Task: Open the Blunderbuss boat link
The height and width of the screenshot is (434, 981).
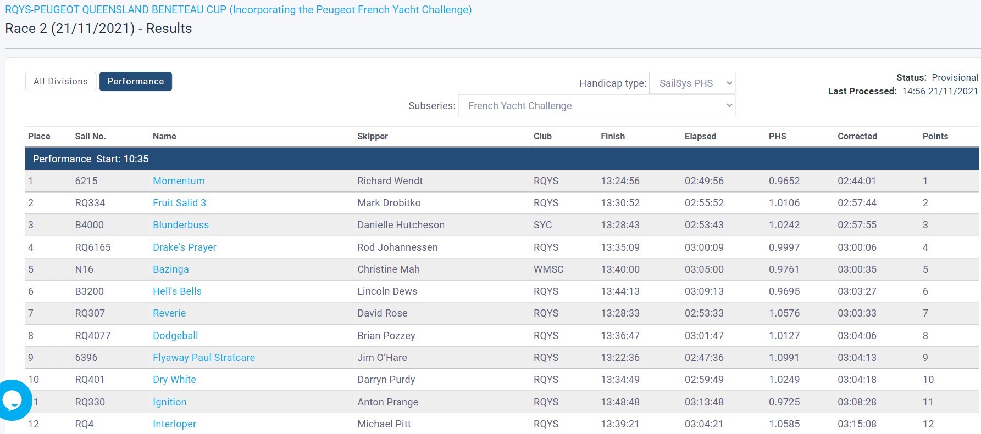Action: [x=181, y=224]
